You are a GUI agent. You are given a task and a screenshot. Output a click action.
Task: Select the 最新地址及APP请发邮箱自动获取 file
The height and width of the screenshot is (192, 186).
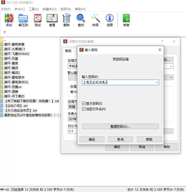(32, 115)
